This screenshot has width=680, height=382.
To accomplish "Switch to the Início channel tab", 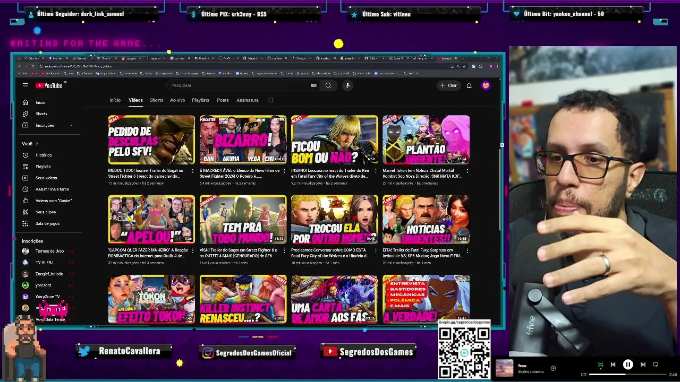I will (115, 100).
